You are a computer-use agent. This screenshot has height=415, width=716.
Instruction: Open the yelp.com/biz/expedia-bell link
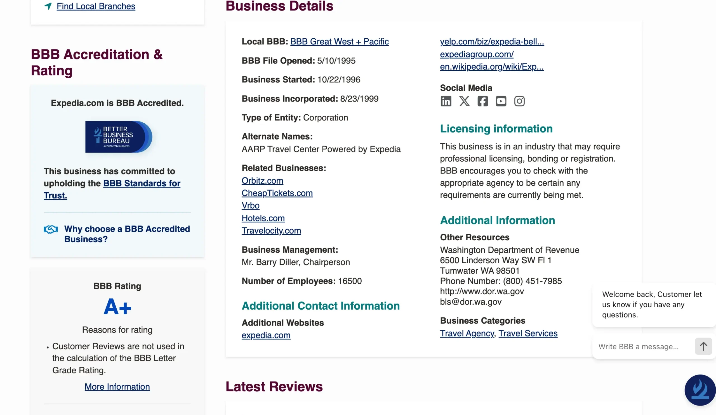tap(492, 42)
